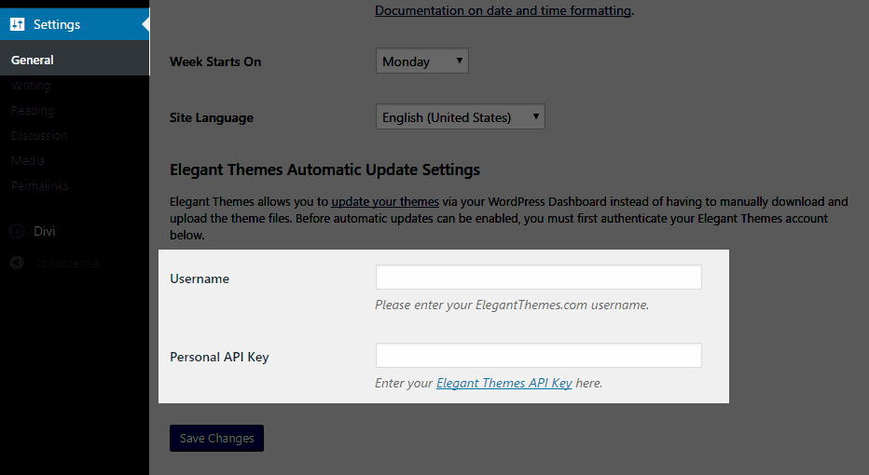Viewport: 869px width, 475px height.
Task: Open Documentation on date and time formatting
Action: click(503, 11)
